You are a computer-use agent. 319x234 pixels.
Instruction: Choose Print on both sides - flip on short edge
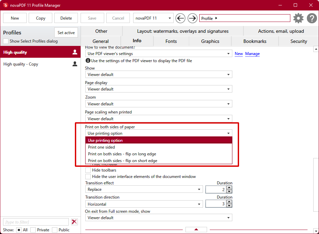click(159, 161)
